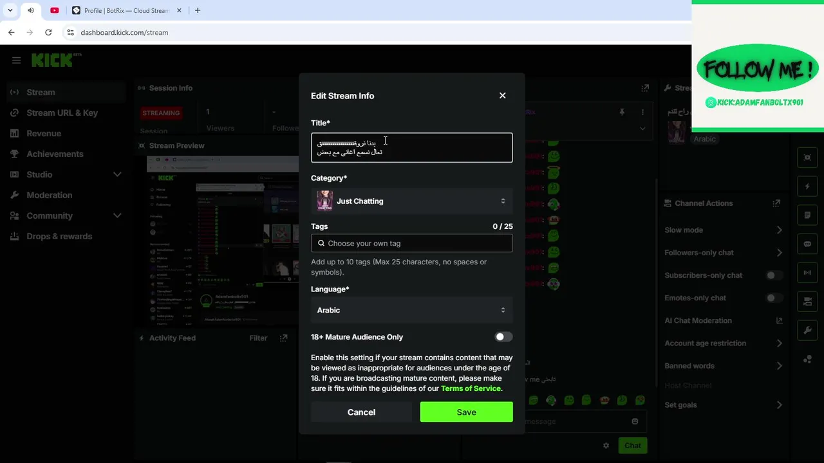Viewport: 824px width, 463px height.
Task: Pop out the Activity Feed panel
Action: coord(283,338)
